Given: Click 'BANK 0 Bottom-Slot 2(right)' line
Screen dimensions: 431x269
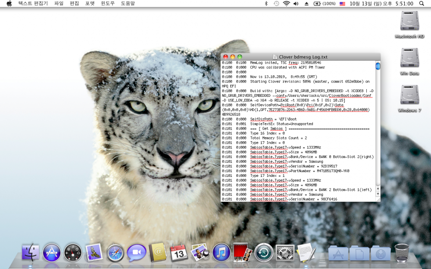Looking at the screenshot, I should (x=312, y=157).
